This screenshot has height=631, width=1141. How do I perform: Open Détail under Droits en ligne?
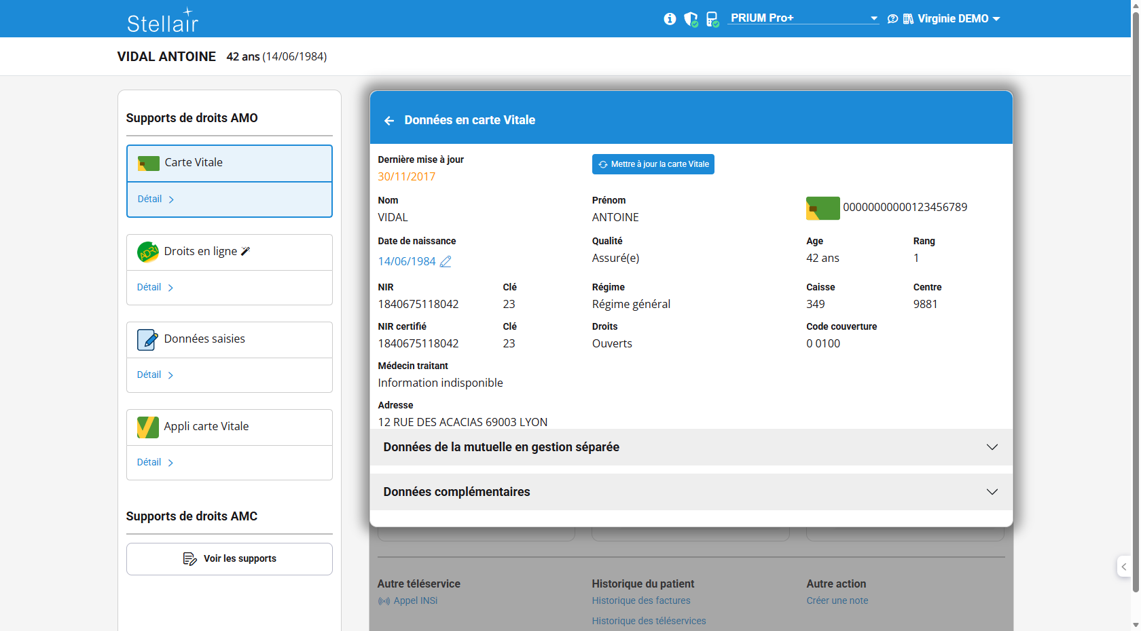click(x=156, y=288)
